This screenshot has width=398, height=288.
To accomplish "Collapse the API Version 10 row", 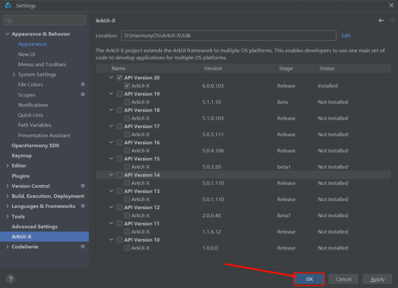I will 111,240.
